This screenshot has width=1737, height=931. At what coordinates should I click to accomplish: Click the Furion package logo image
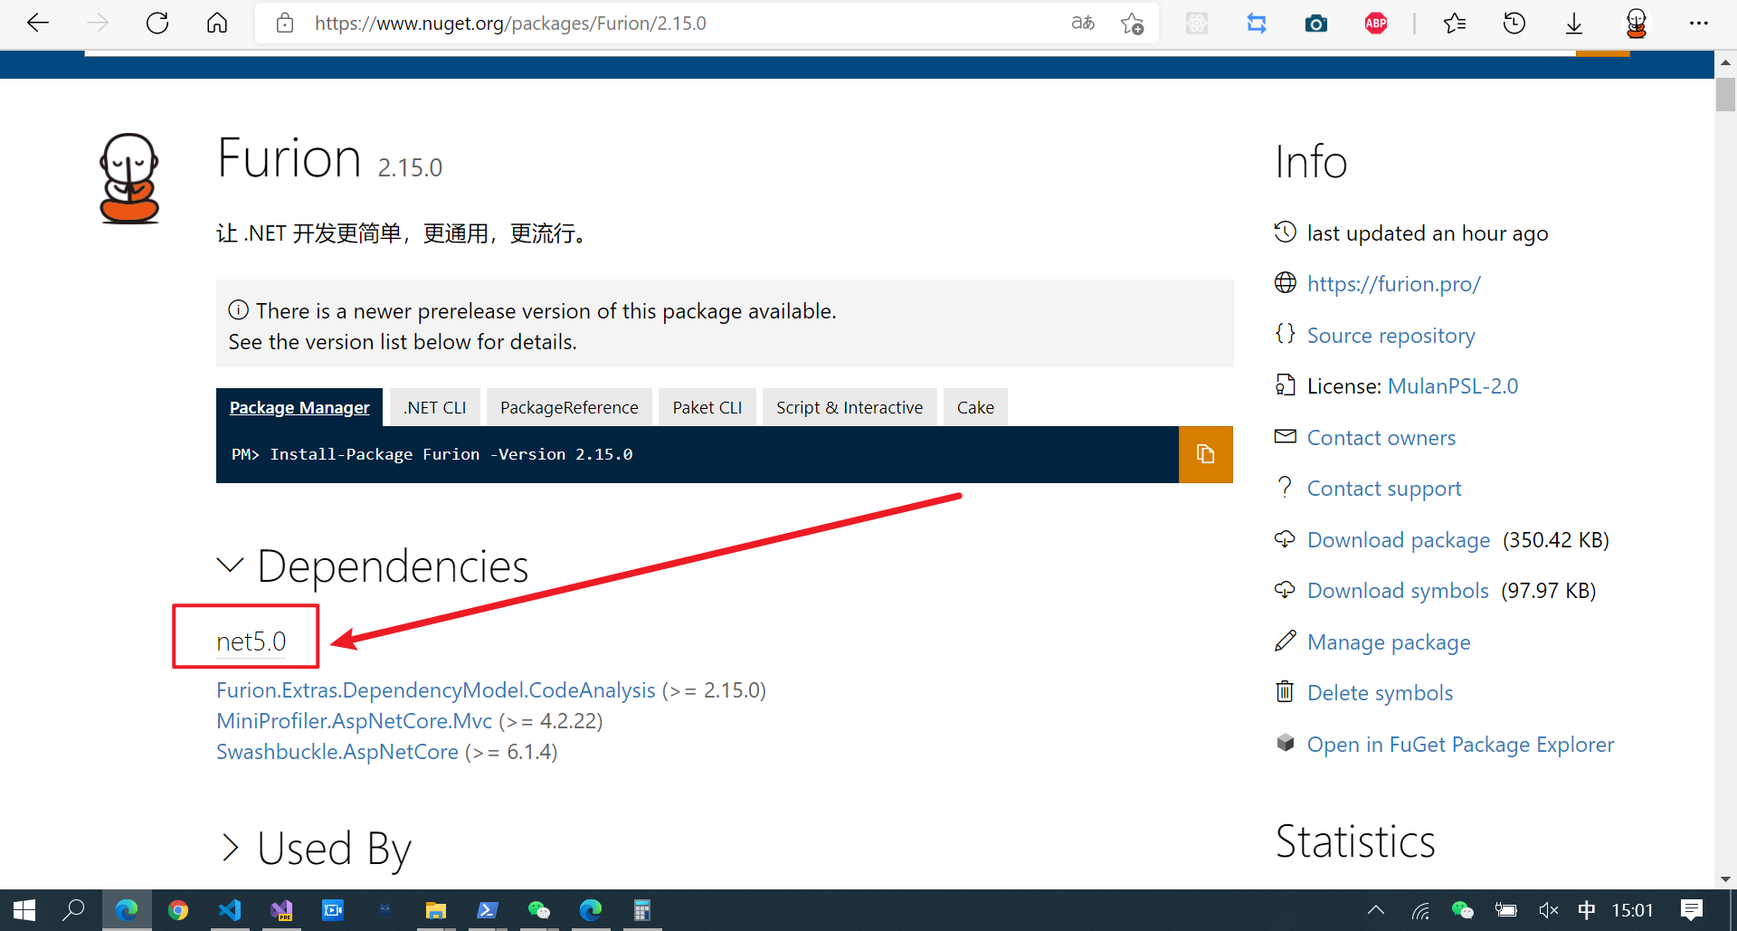129,178
